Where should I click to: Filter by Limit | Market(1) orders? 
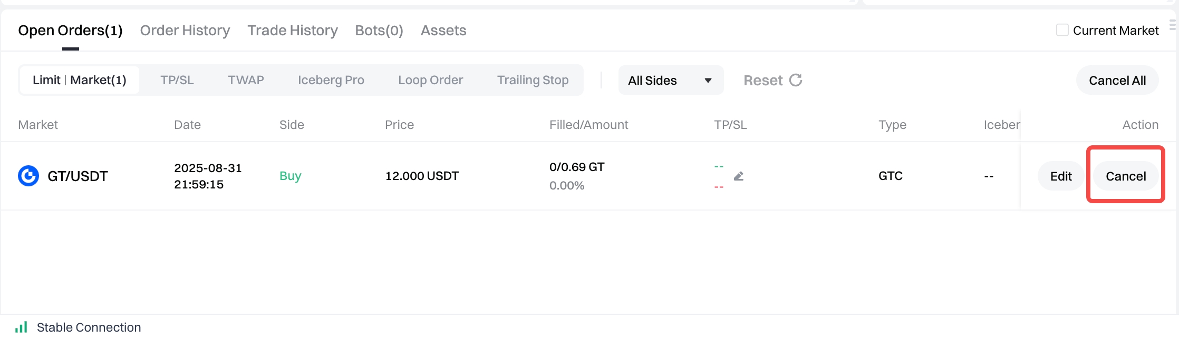pos(80,80)
